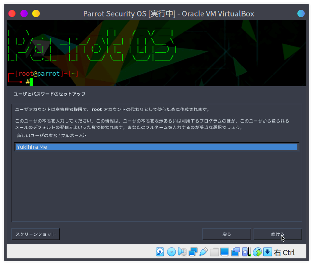Screen dimensions: 313x265
Task: Click the keyboard capture arrow icon
Action: pos(268,252)
